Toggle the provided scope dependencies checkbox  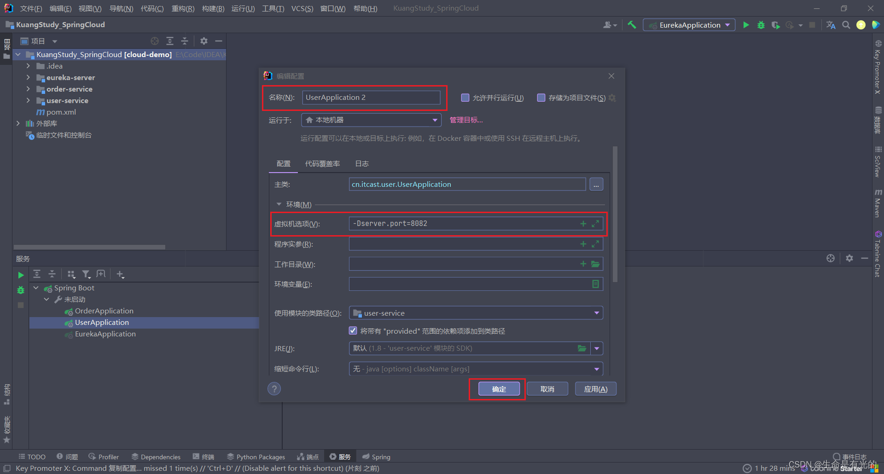point(353,330)
